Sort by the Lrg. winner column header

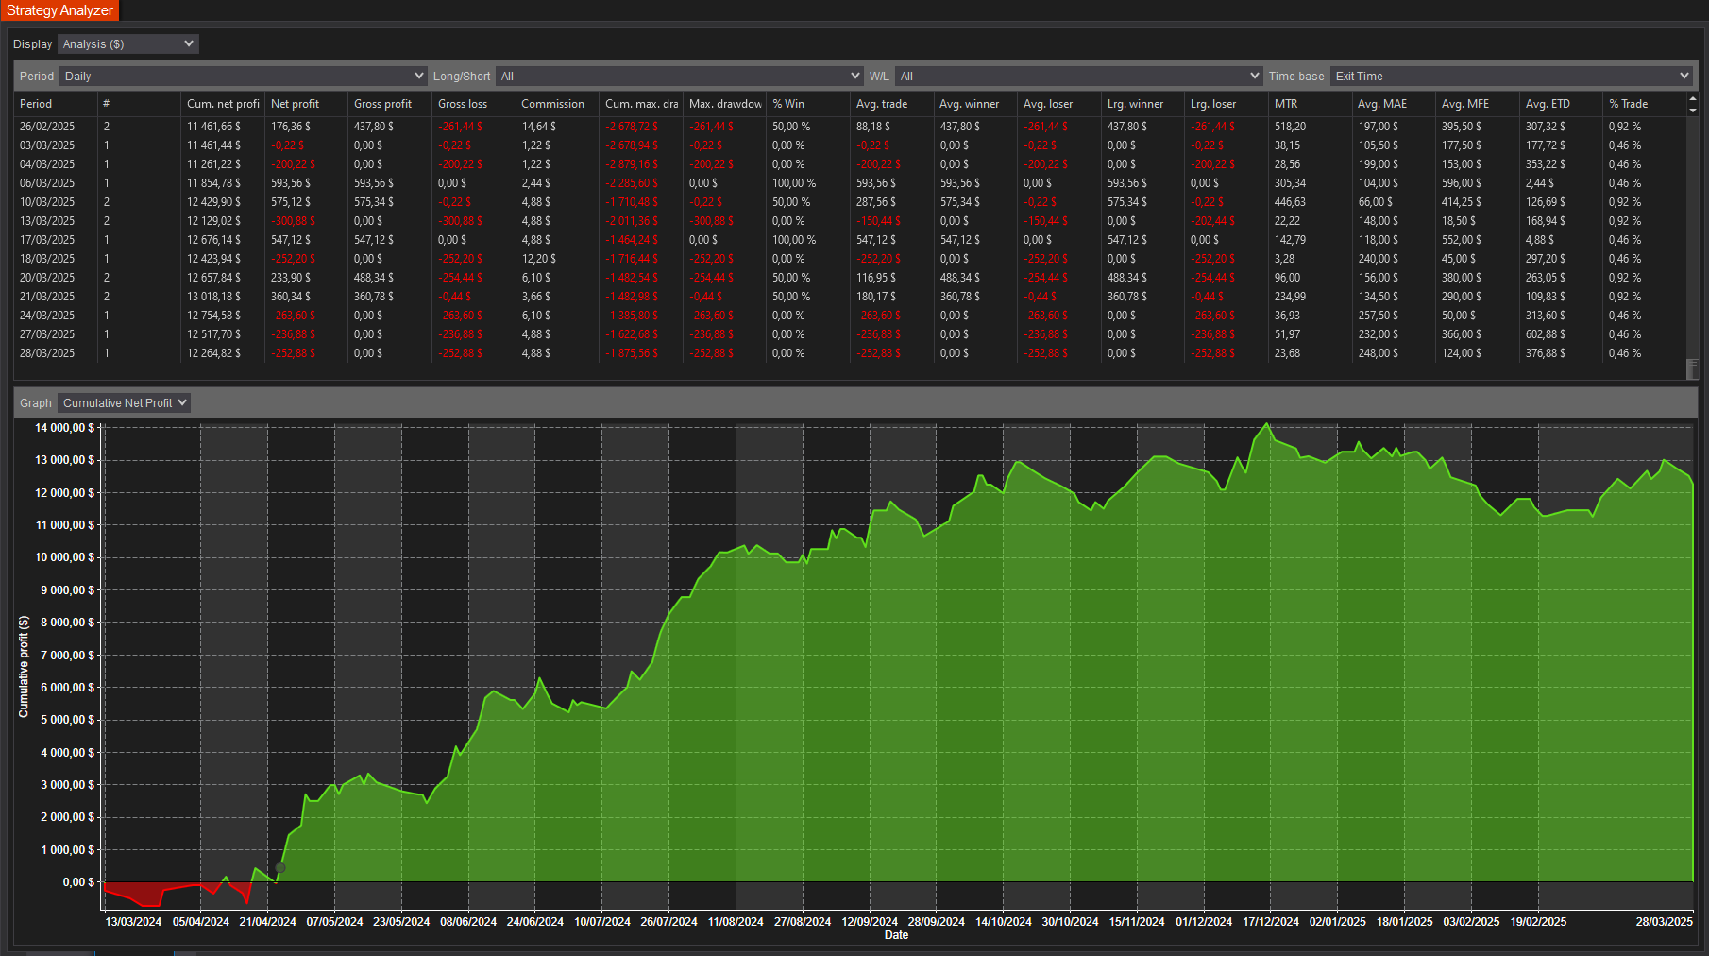coord(1142,104)
